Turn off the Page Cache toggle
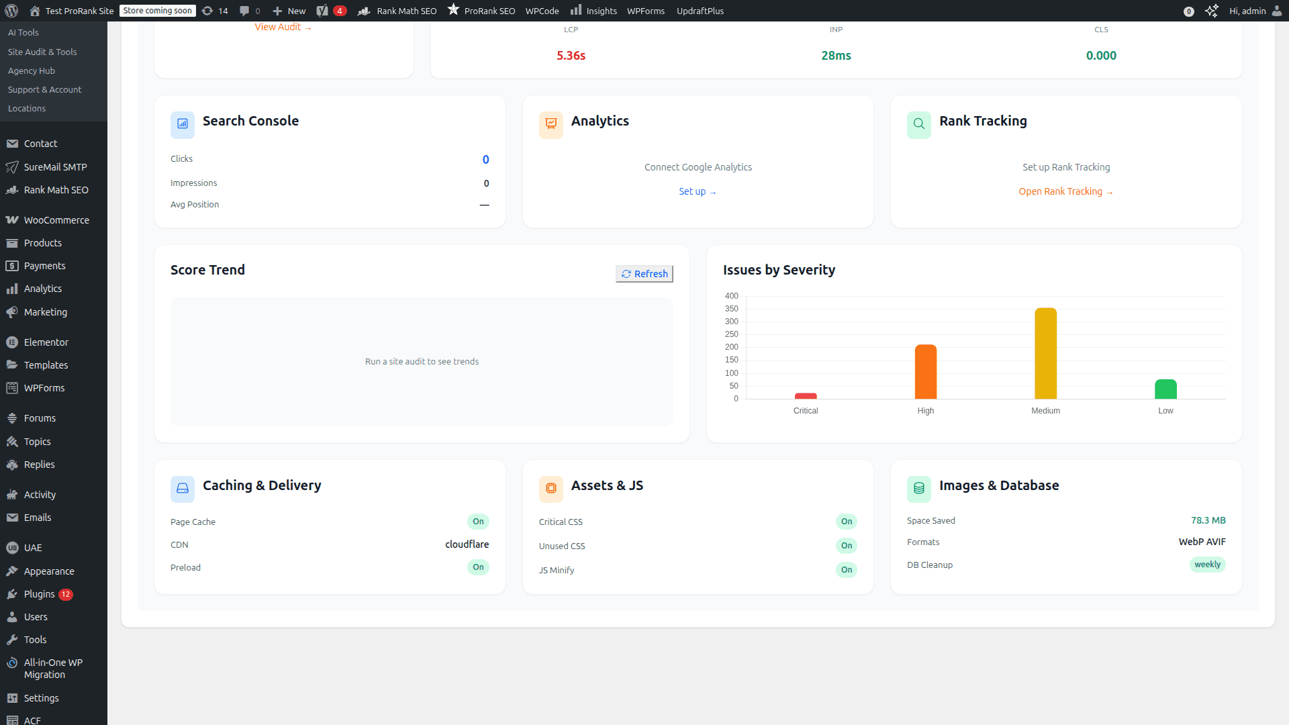1289x725 pixels. click(x=478, y=522)
